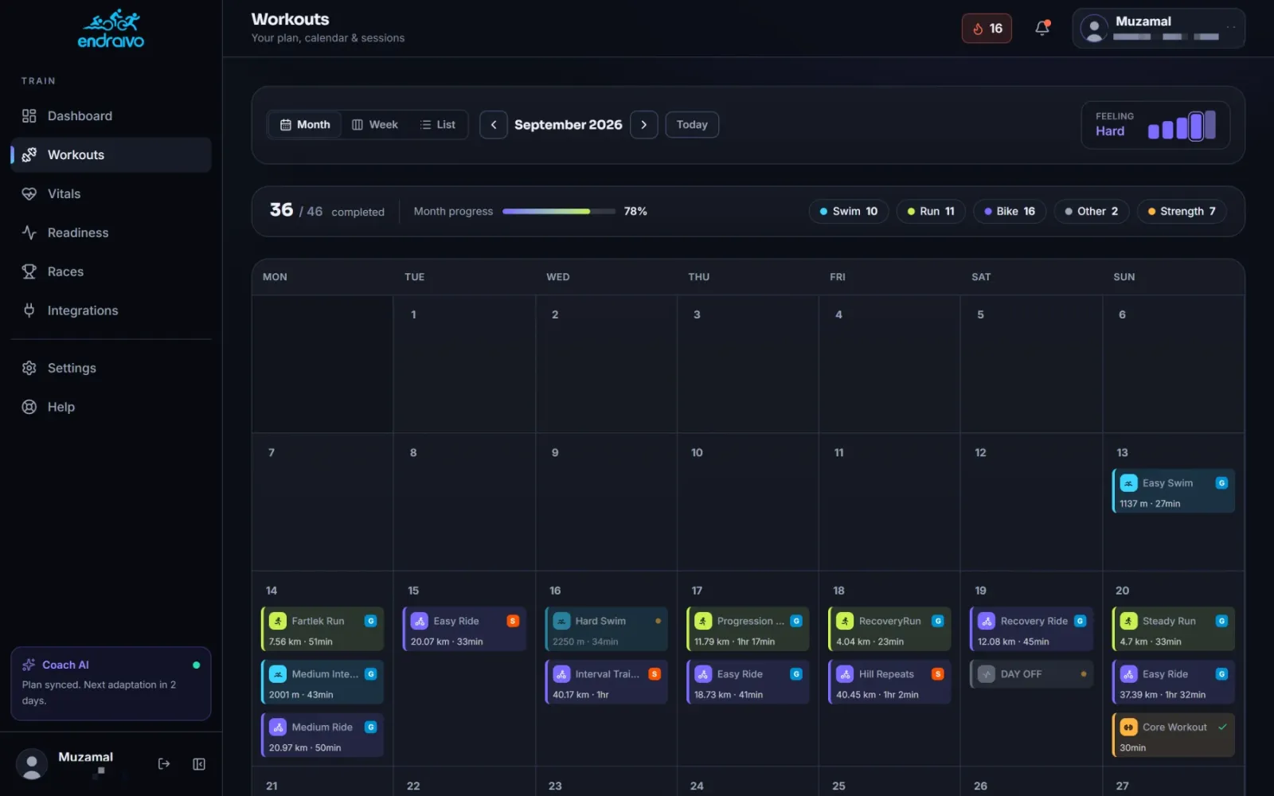1274x796 pixels.
Task: Collapse the sidebar panel icon
Action: [x=199, y=764]
